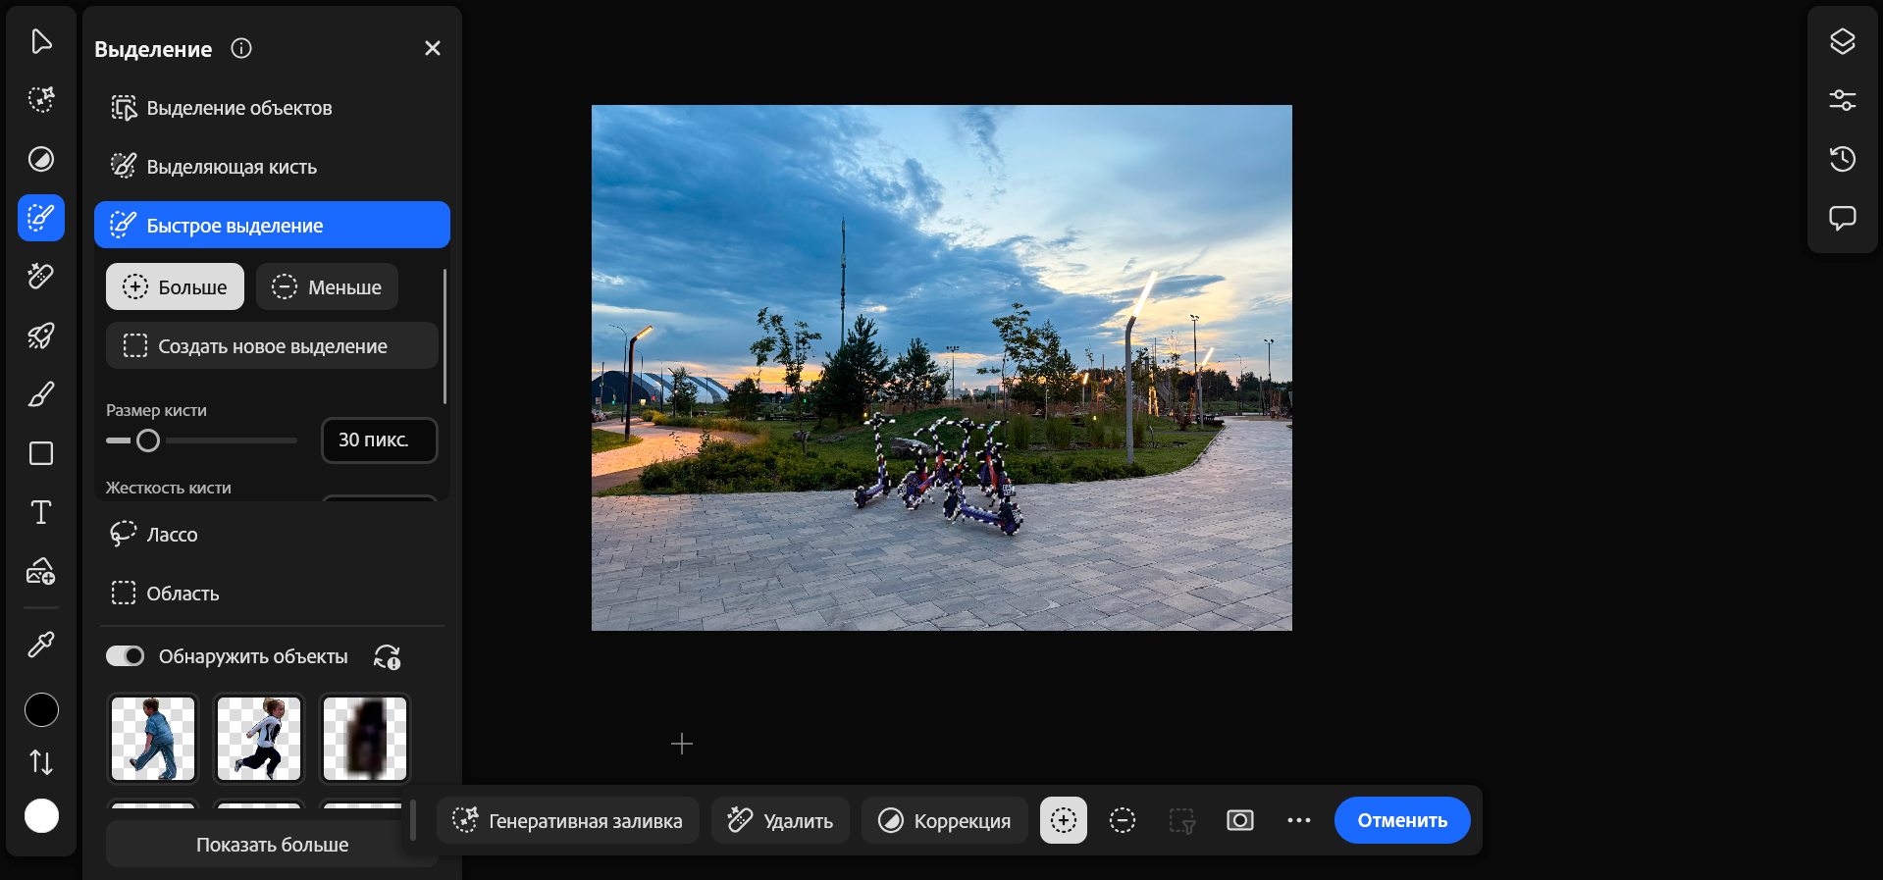1883x880 pixels.
Task: Click the active Selection tool in left toolbar
Action: click(41, 218)
